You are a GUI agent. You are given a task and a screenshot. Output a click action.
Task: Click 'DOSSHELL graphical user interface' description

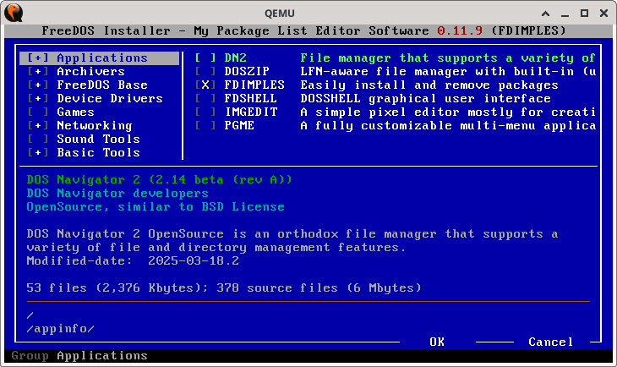pyautogui.click(x=425, y=98)
